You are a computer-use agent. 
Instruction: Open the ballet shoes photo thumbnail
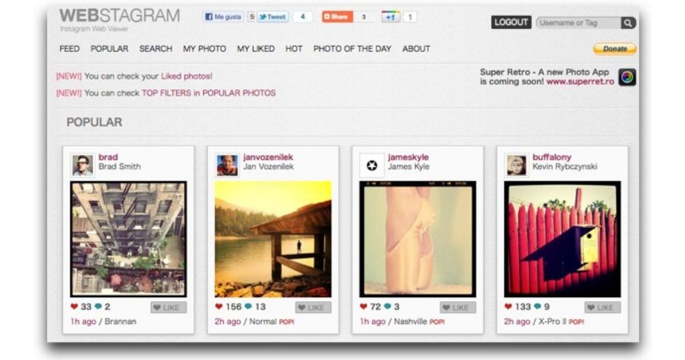tap(418, 239)
